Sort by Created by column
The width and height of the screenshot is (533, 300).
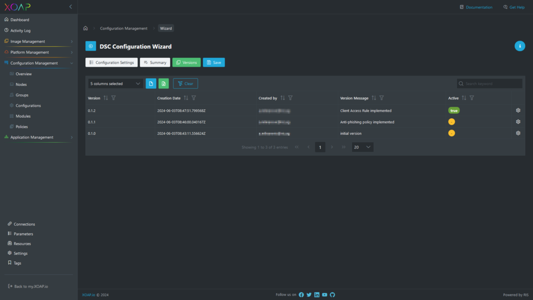click(283, 98)
